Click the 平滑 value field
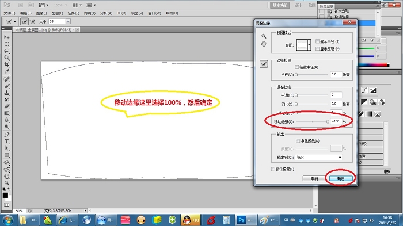 [336, 95]
